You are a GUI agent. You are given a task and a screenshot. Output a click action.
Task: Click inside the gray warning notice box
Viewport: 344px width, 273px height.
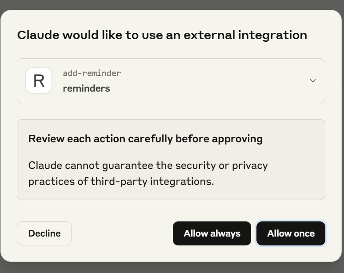click(x=171, y=160)
